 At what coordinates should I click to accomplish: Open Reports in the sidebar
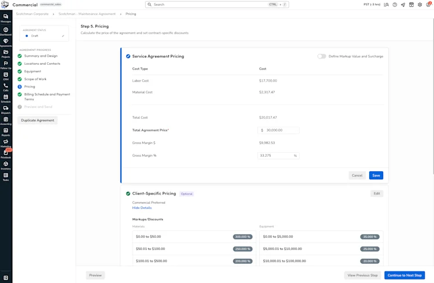tap(6, 132)
